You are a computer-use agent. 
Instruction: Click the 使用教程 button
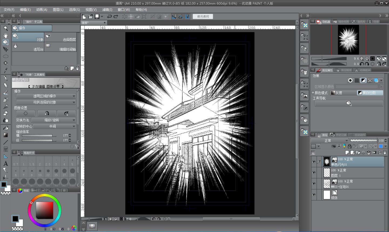203,16
